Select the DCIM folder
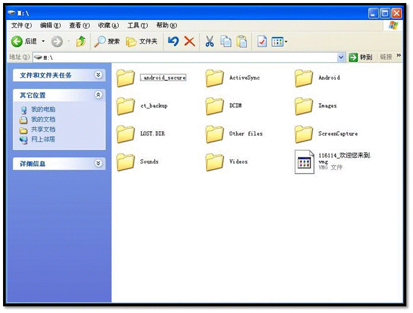Image resolution: width=413 pixels, height=313 pixels. click(215, 106)
